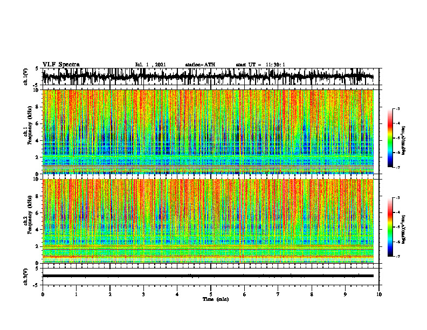This screenshot has height=330, width=427.
Task: Click the ch.1 spectrogram color scale bar
Action: coord(390,138)
